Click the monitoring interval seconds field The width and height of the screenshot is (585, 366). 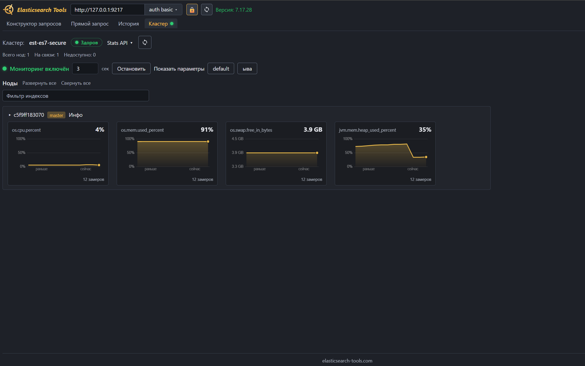85,69
